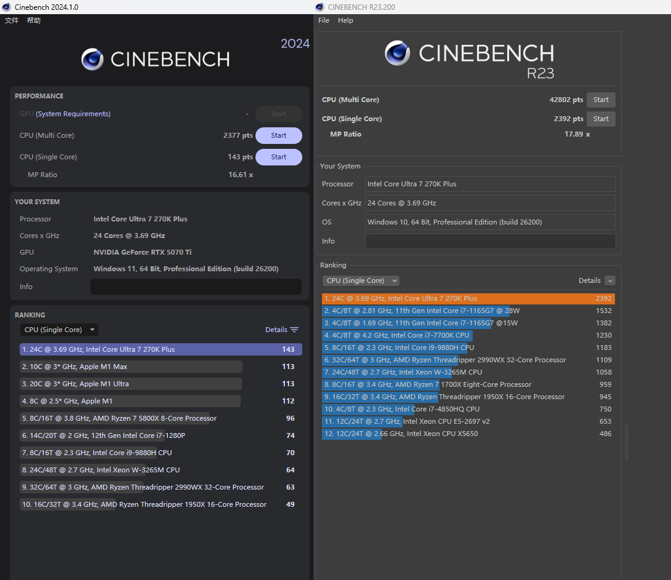Click the Info input field in Cinebench 2024

(196, 287)
